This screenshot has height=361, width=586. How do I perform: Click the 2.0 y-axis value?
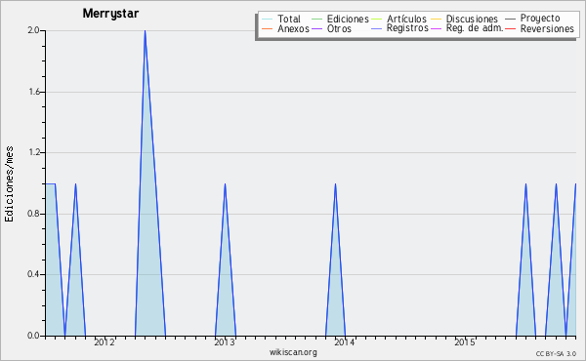(33, 30)
